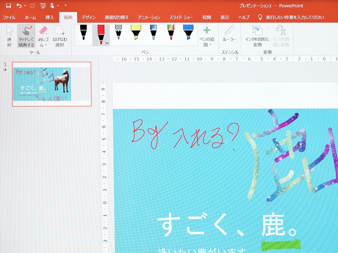The height and width of the screenshot is (253, 338).
Task: Open the ペンの追加 dropdown
Action: coord(207,36)
